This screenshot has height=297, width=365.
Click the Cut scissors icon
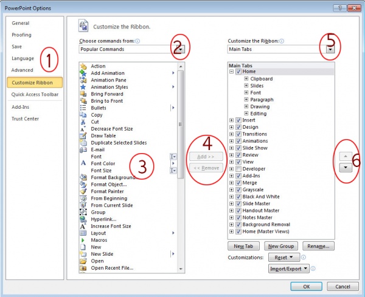point(83,121)
